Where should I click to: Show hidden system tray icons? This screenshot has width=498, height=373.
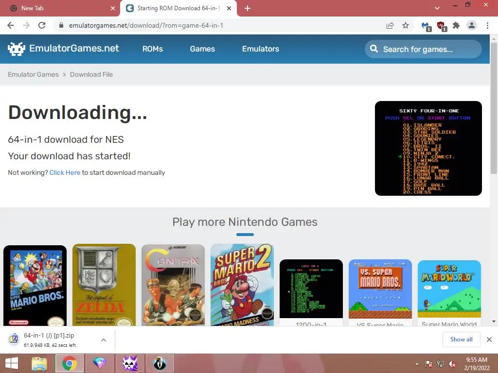[417, 364]
